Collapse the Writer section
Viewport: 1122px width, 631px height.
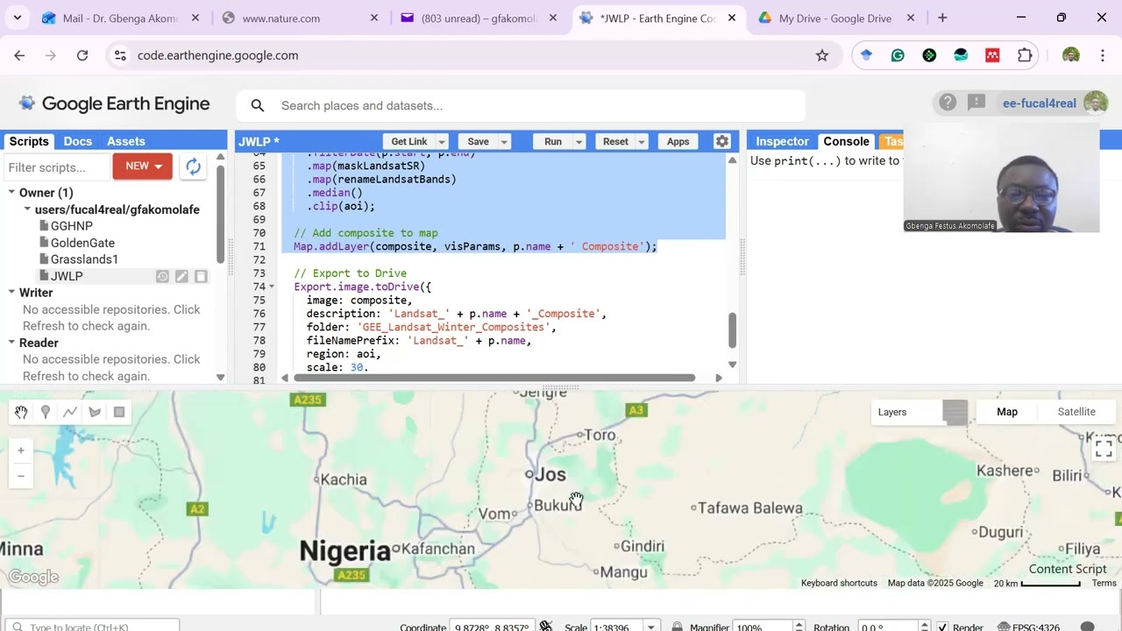point(11,293)
